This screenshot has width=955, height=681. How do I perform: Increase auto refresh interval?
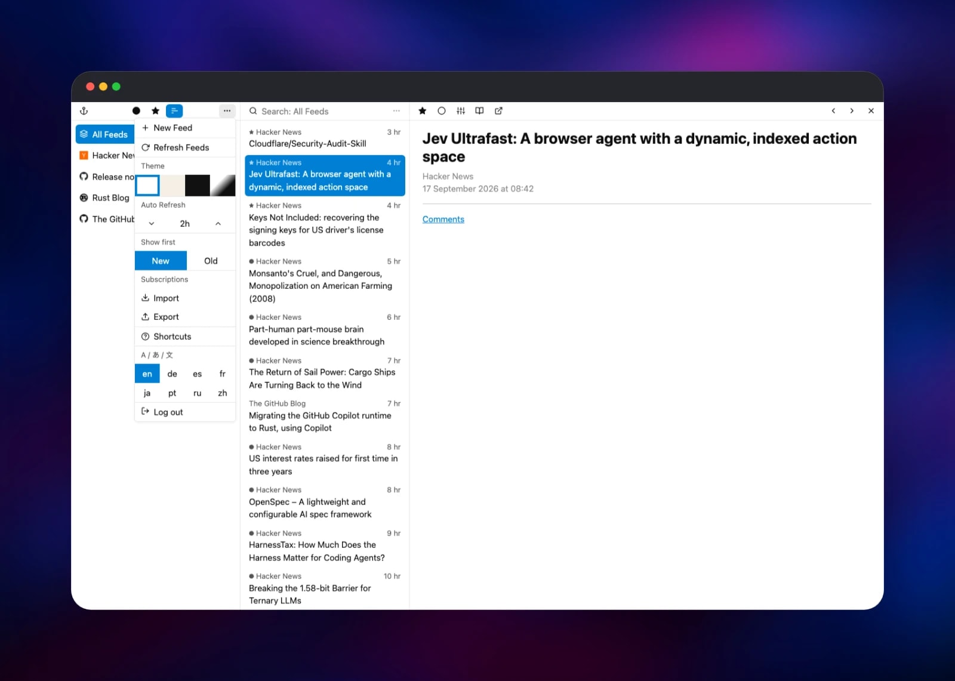click(218, 224)
